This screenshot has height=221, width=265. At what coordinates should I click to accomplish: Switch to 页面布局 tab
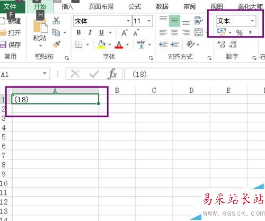coord(101,7)
